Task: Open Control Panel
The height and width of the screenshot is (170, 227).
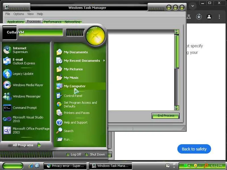Action: (x=80, y=96)
